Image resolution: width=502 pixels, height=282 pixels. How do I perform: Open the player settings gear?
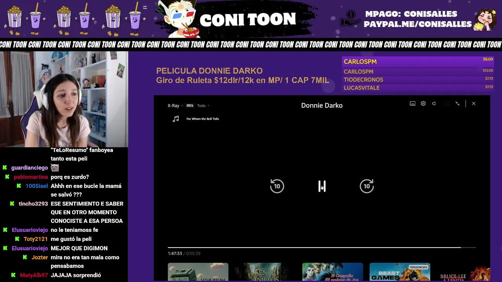click(423, 104)
